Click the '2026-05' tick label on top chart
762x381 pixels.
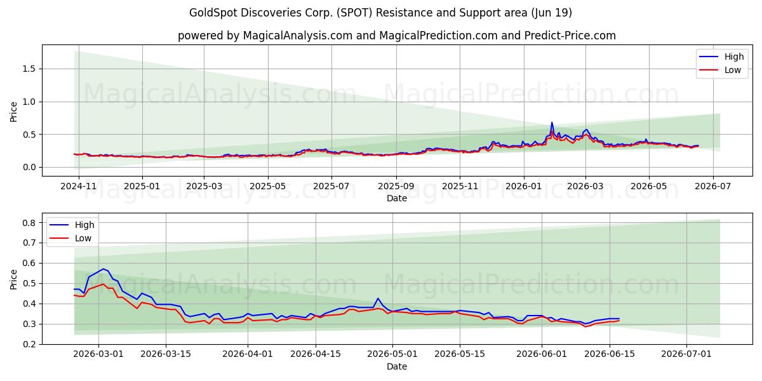[649, 187]
